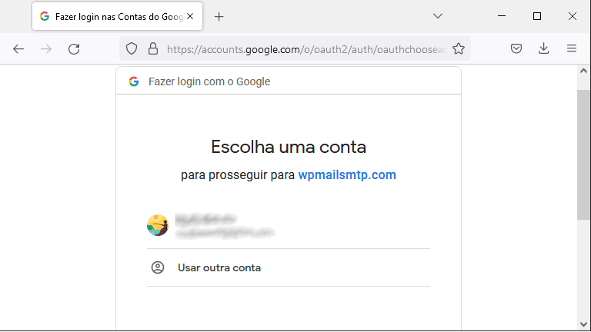Select Usar outra conta option
Viewport: 591px width, 332px height.
coord(289,267)
